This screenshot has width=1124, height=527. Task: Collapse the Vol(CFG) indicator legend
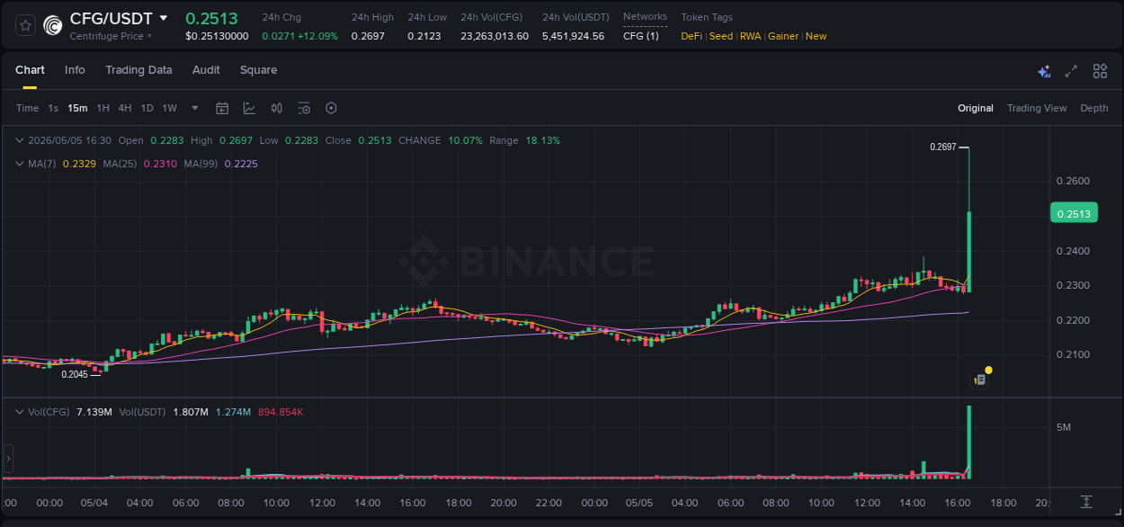click(x=19, y=412)
